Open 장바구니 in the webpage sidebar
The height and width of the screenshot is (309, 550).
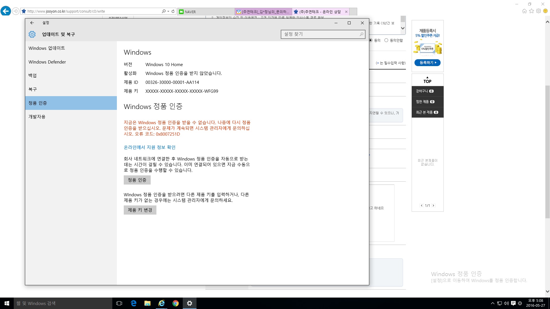click(427, 91)
